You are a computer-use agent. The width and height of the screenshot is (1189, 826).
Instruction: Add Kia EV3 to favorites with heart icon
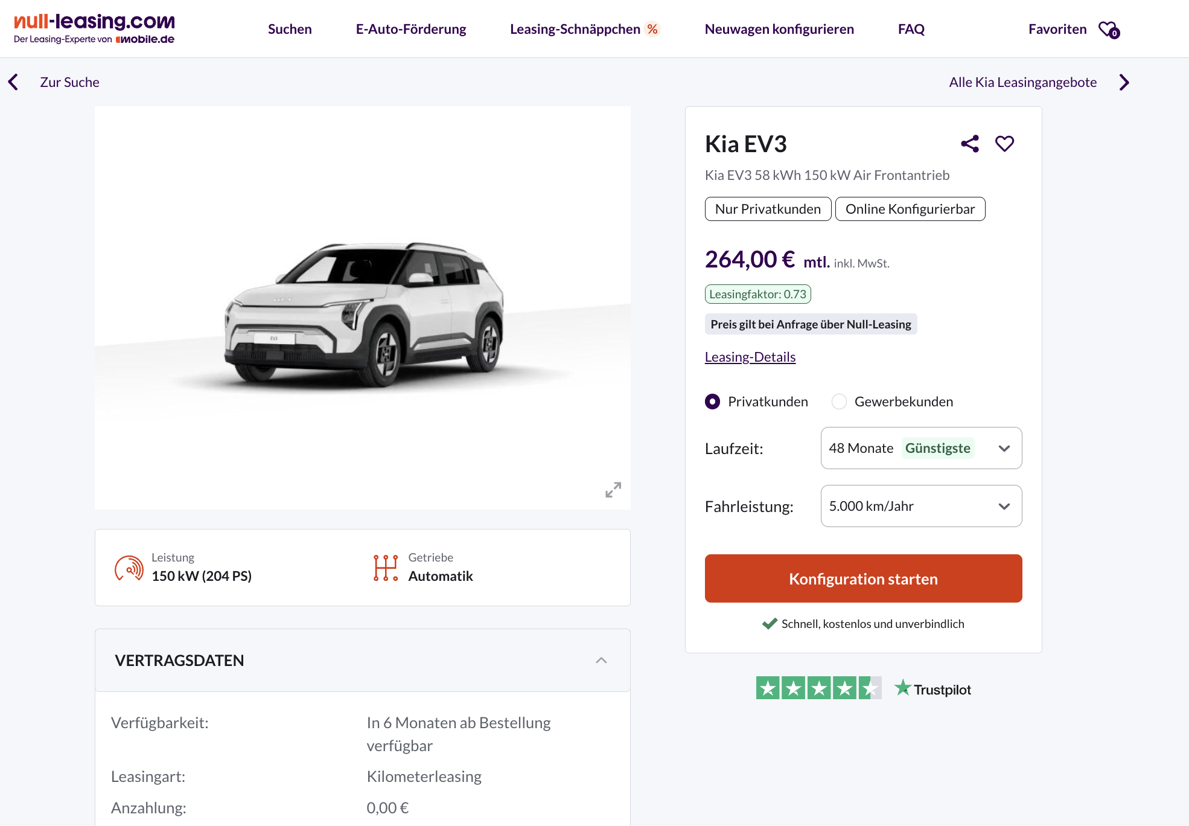(1004, 144)
